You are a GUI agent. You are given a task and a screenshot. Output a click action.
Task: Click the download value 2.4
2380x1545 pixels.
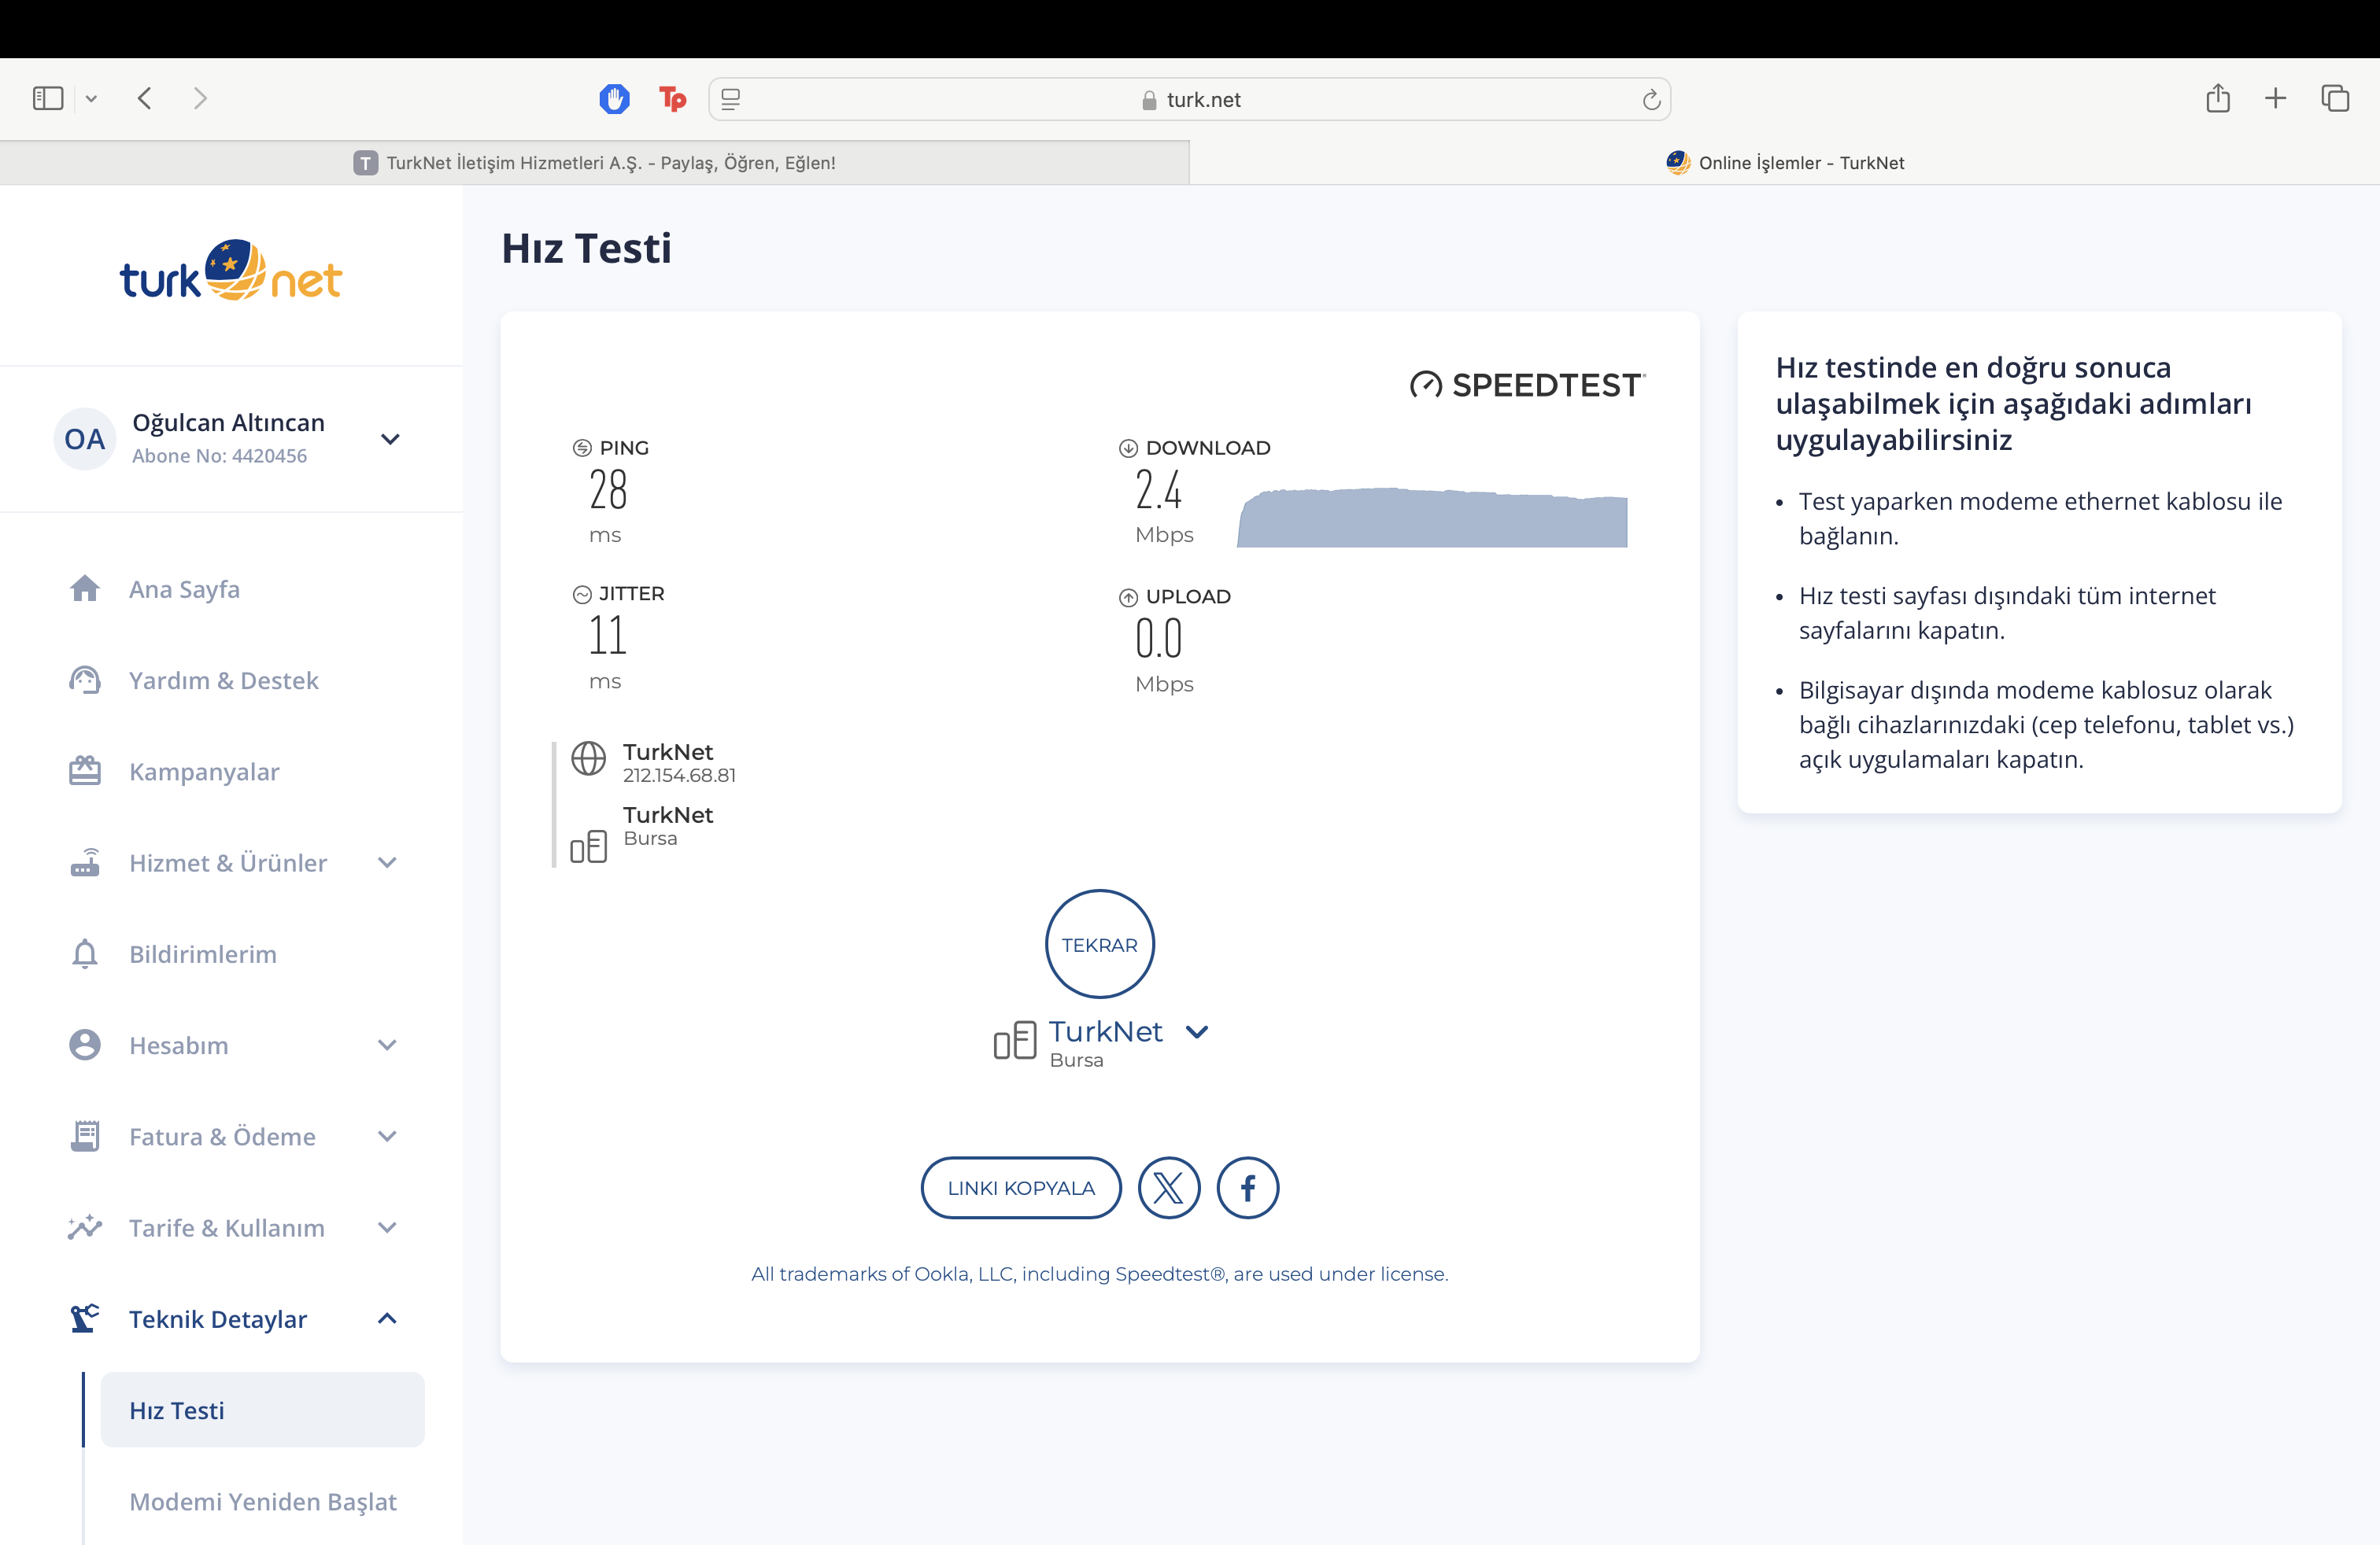(1158, 489)
